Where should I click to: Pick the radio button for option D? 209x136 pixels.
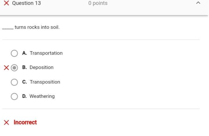coord(14,96)
